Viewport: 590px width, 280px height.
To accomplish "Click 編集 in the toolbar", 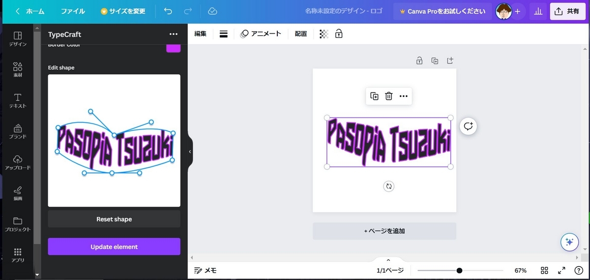I will [200, 33].
